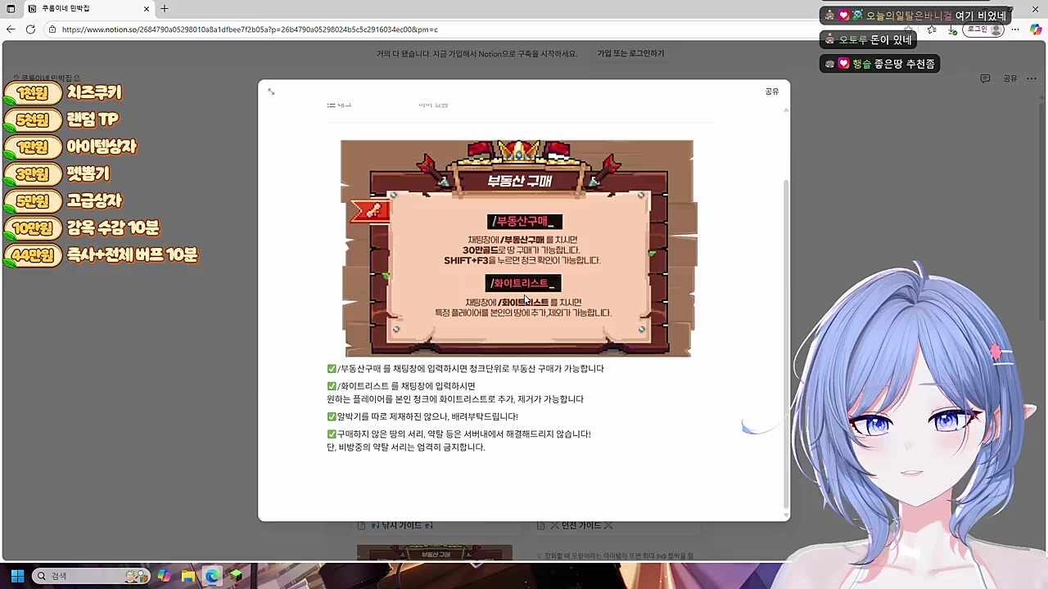
Task: Open browser settings and more menu
Action: pos(1015,29)
